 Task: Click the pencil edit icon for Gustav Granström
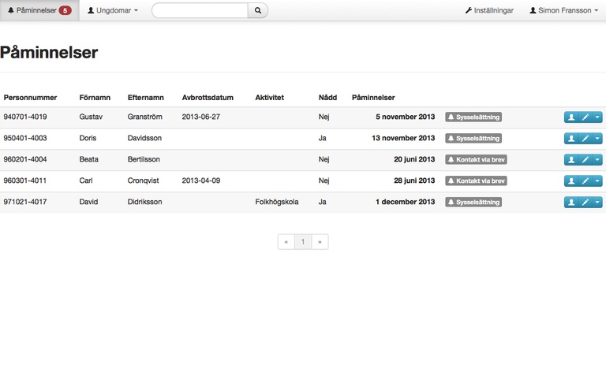(x=585, y=117)
